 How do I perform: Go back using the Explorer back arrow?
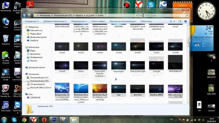coord(24,15)
